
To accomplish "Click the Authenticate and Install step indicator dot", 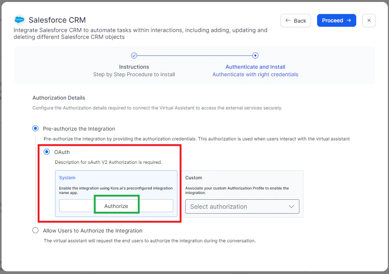I will tap(255, 55).
